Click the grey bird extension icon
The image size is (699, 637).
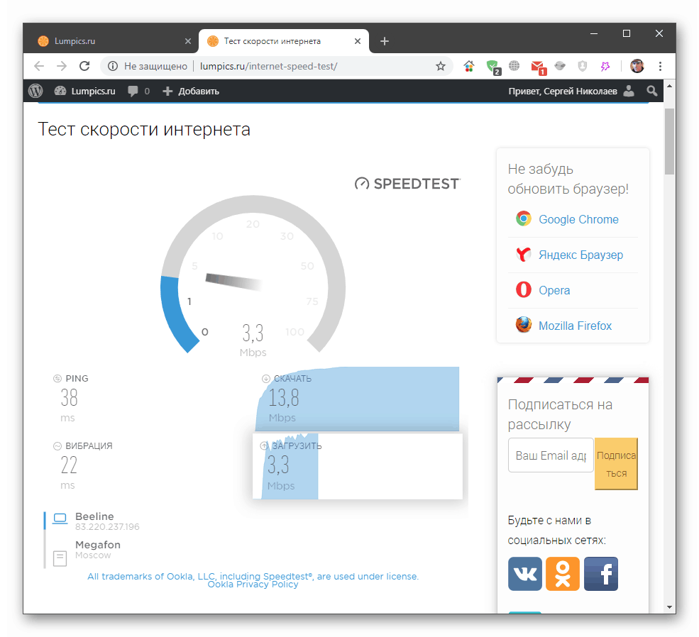click(x=560, y=67)
